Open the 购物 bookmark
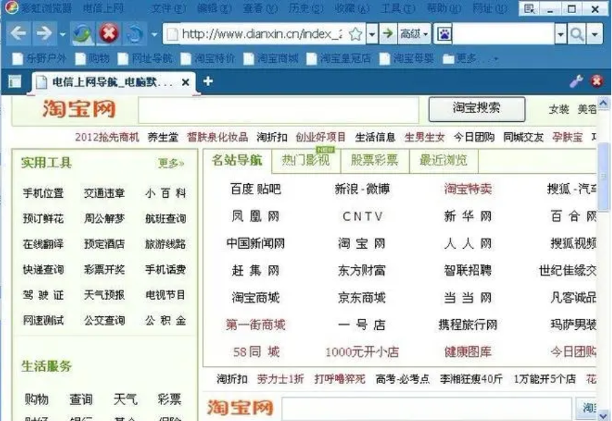The image size is (612, 421). point(92,59)
